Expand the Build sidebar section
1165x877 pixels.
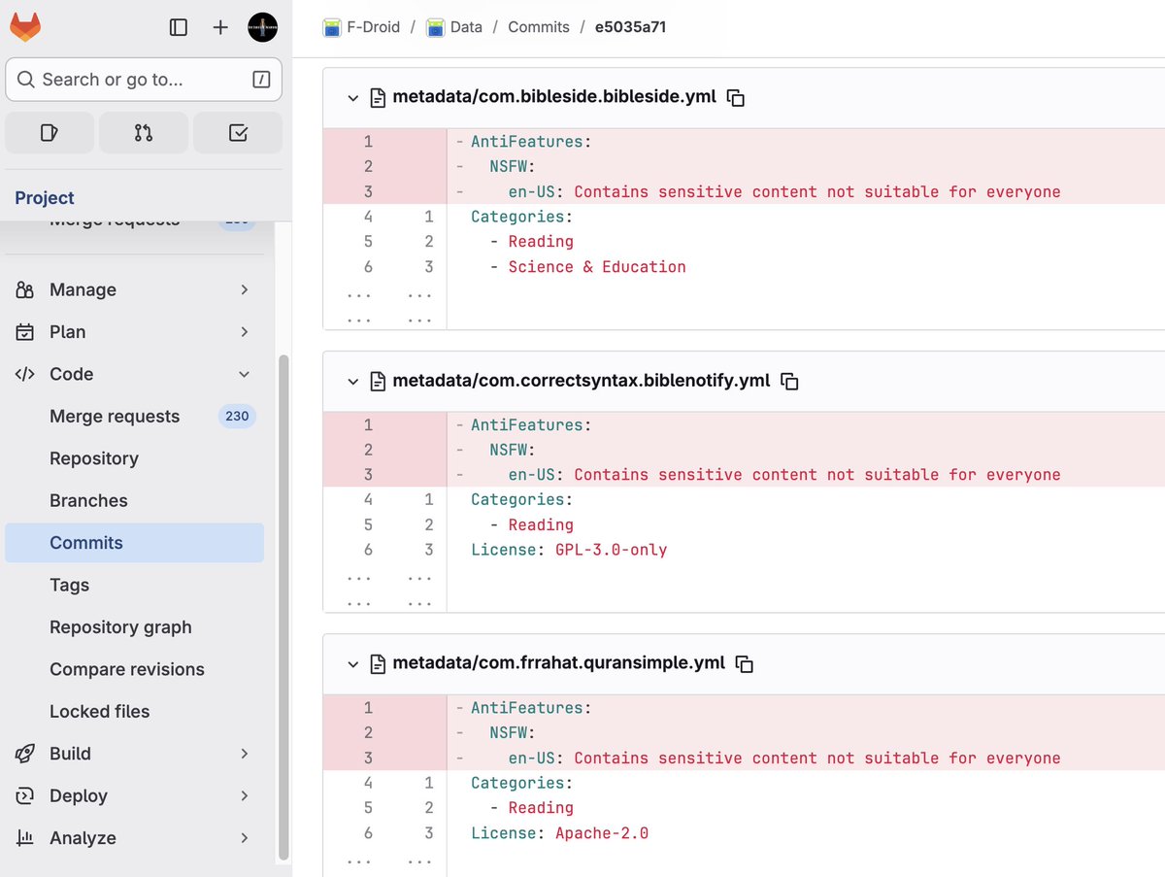(x=244, y=754)
